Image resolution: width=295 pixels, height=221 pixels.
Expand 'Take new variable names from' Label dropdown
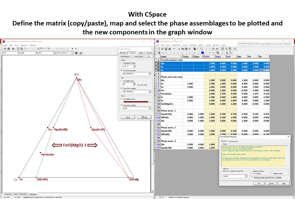point(246,176)
